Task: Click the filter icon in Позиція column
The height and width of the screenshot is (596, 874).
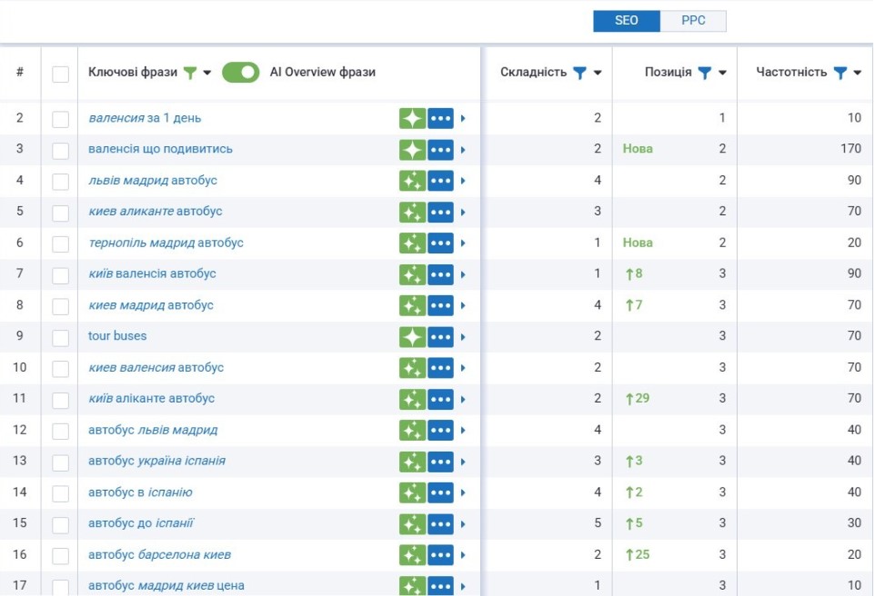Action: coord(704,73)
